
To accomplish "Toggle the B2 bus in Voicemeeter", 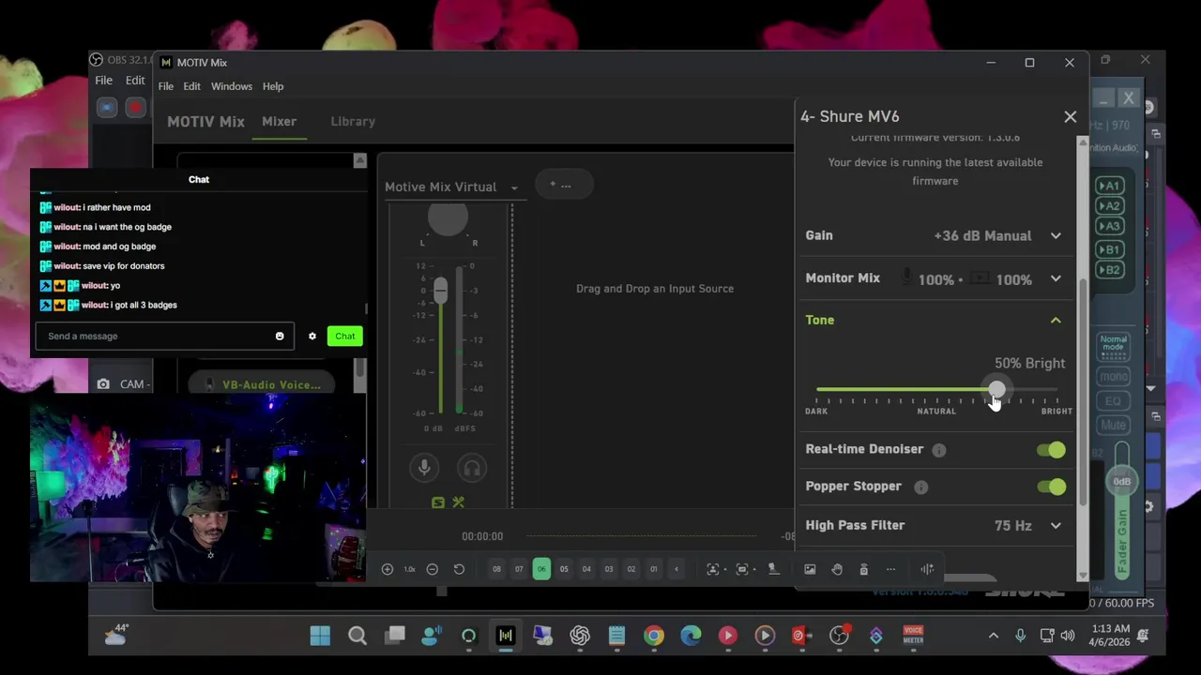I will 1110,270.
